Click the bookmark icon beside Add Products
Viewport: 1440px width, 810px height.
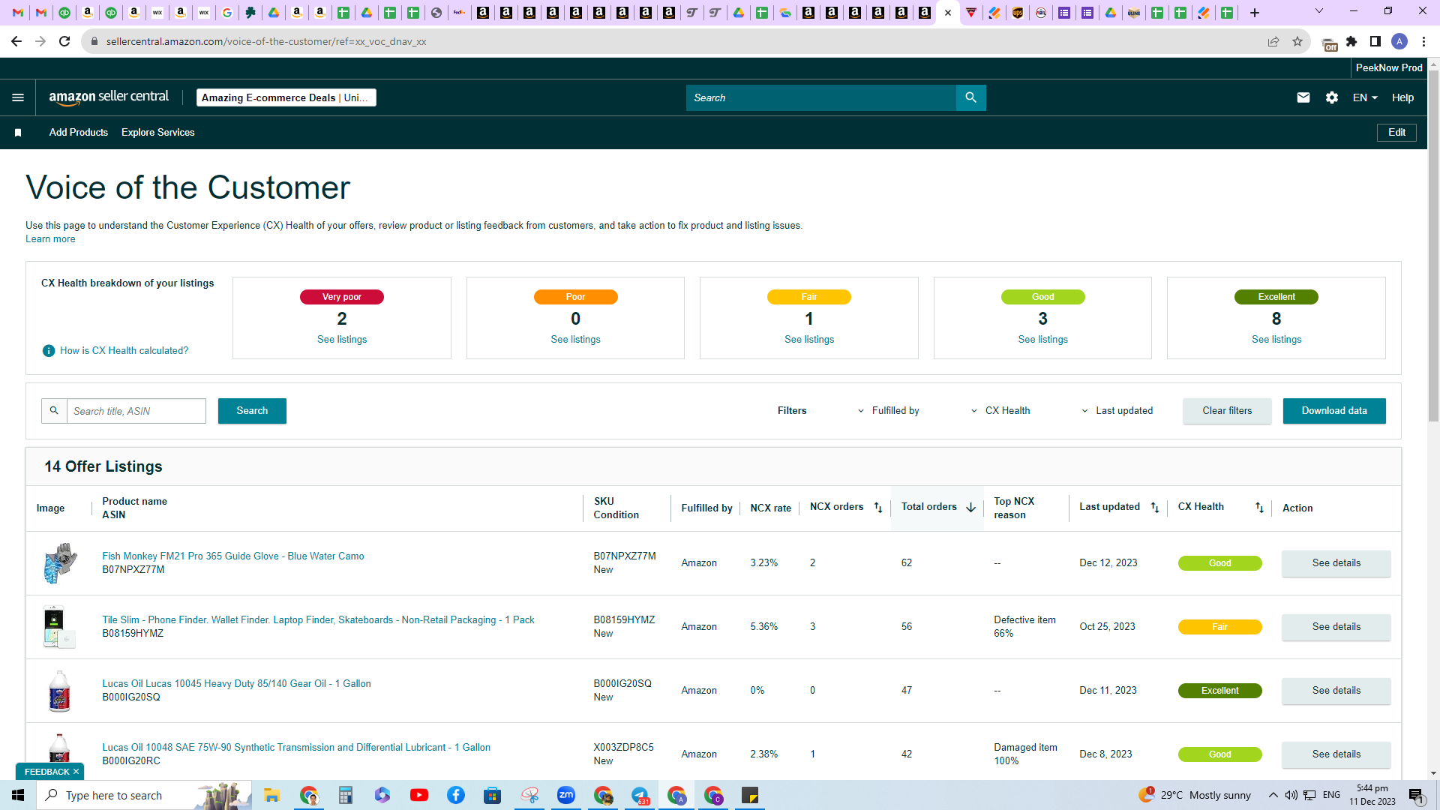click(18, 133)
